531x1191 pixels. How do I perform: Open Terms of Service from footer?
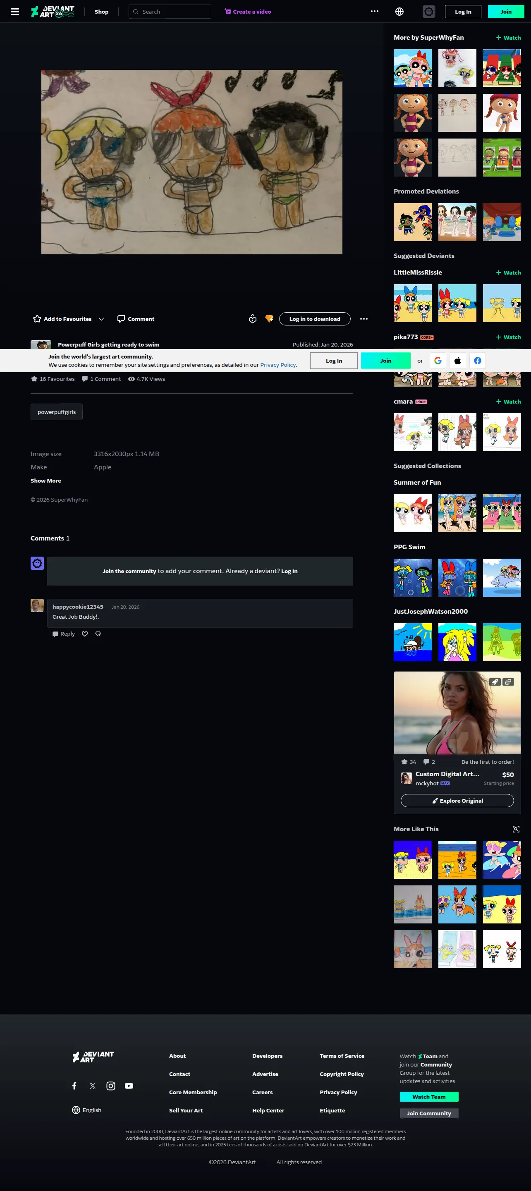pyautogui.click(x=342, y=1056)
